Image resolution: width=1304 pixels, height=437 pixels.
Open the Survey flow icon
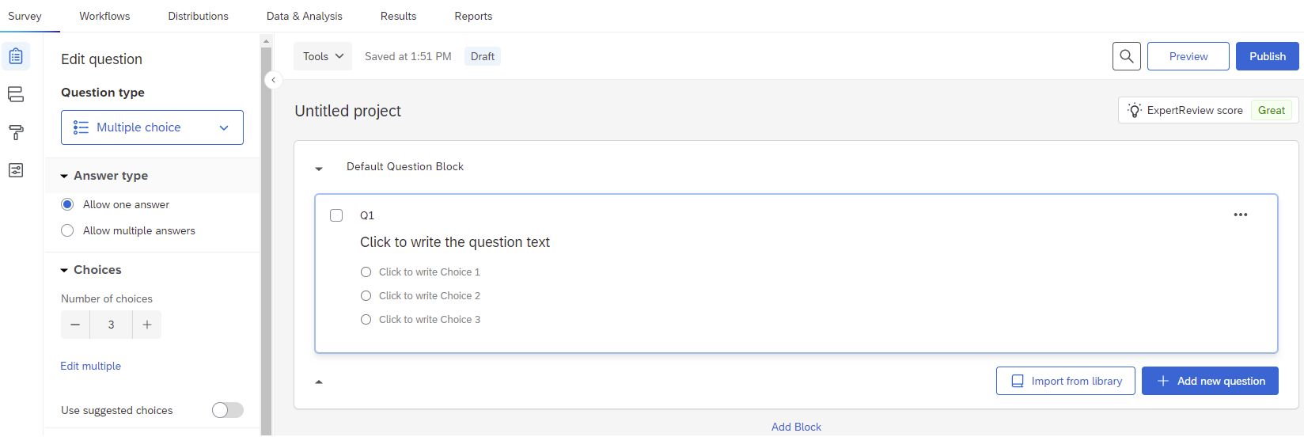click(x=16, y=94)
